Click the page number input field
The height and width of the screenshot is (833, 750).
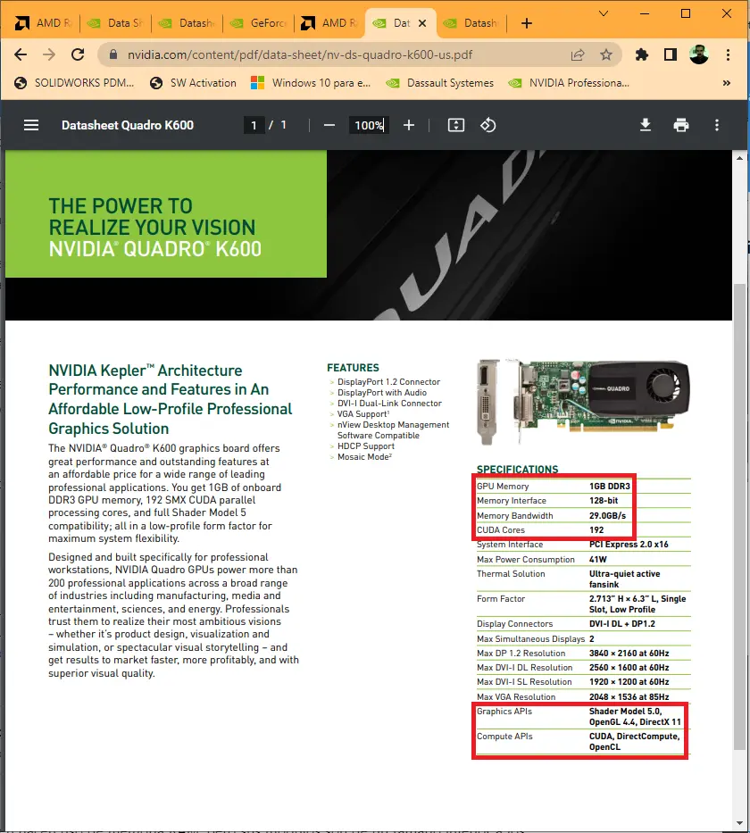pyautogui.click(x=254, y=125)
